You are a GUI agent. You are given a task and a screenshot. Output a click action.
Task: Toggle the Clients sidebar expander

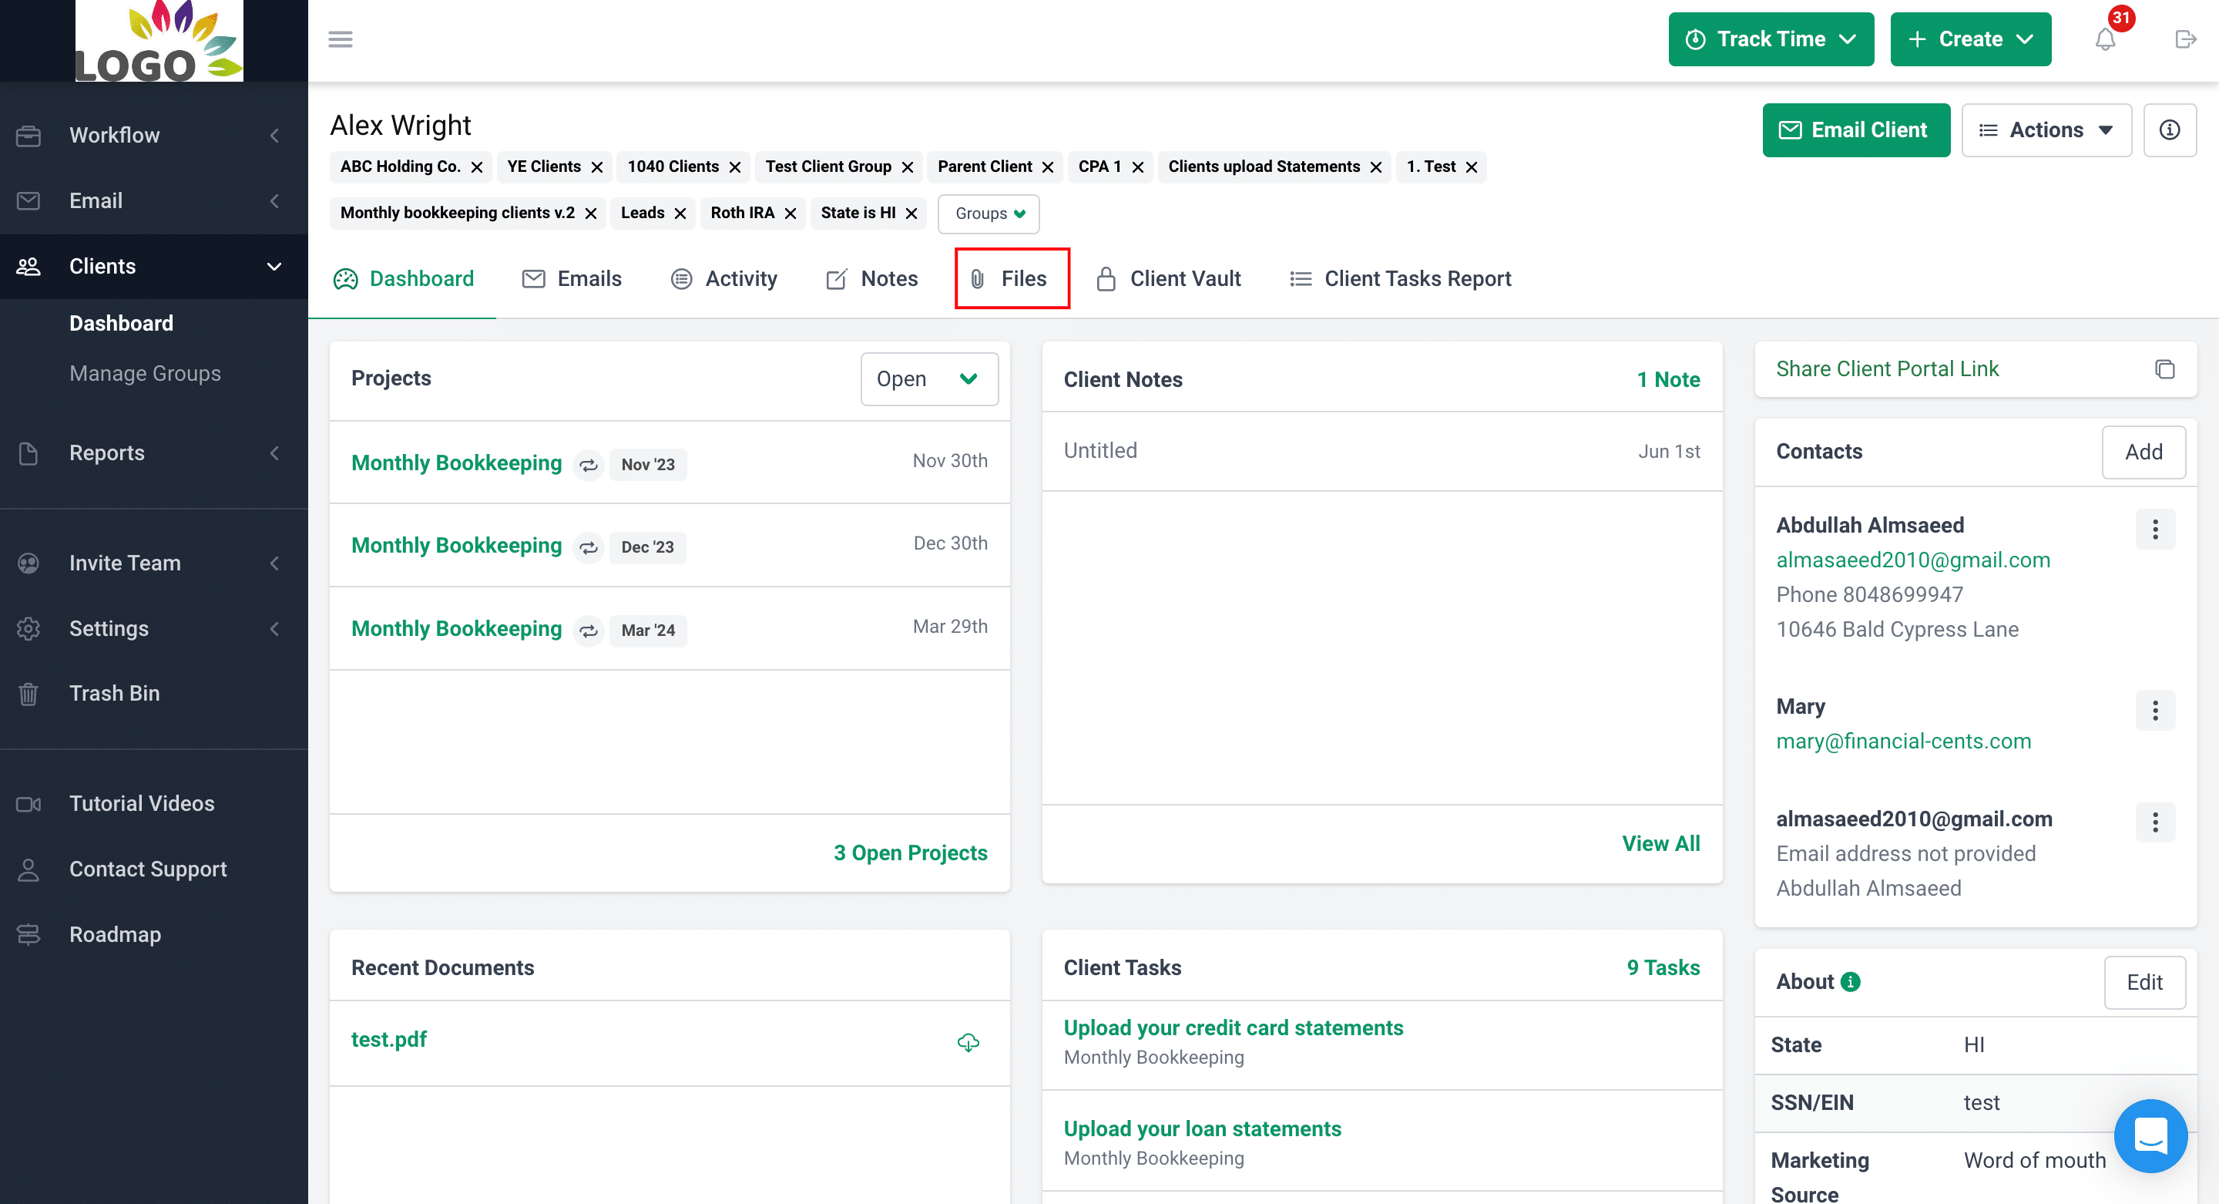coord(276,265)
